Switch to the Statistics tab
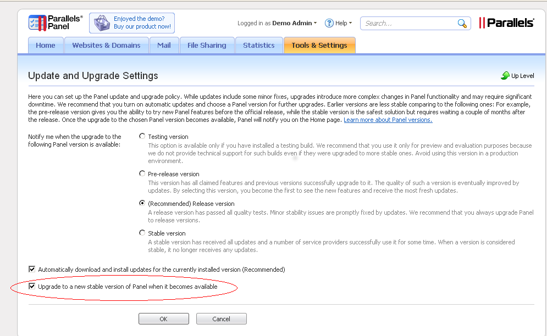The image size is (547, 336). (259, 46)
